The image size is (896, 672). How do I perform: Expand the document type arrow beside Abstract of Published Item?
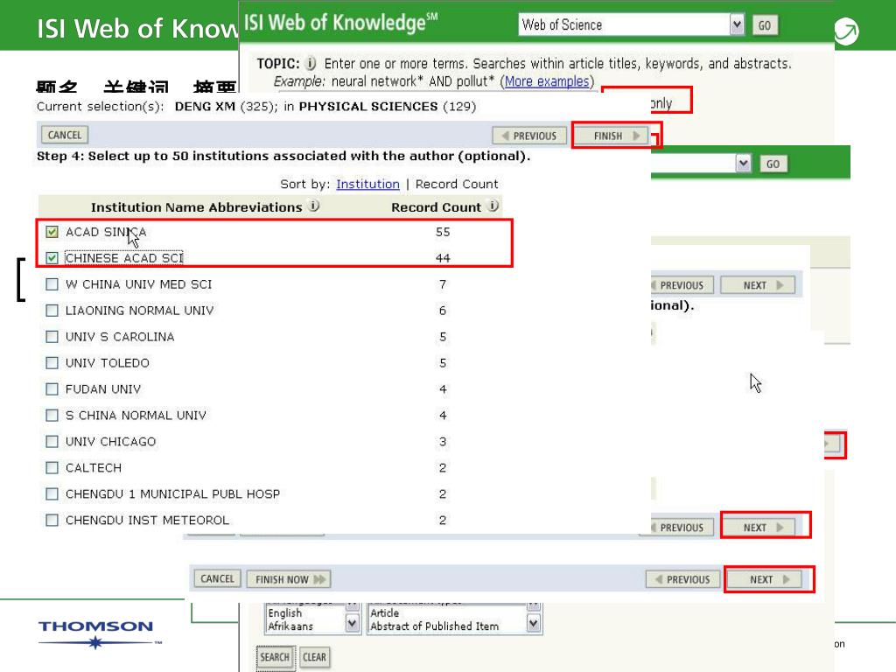[x=533, y=623]
